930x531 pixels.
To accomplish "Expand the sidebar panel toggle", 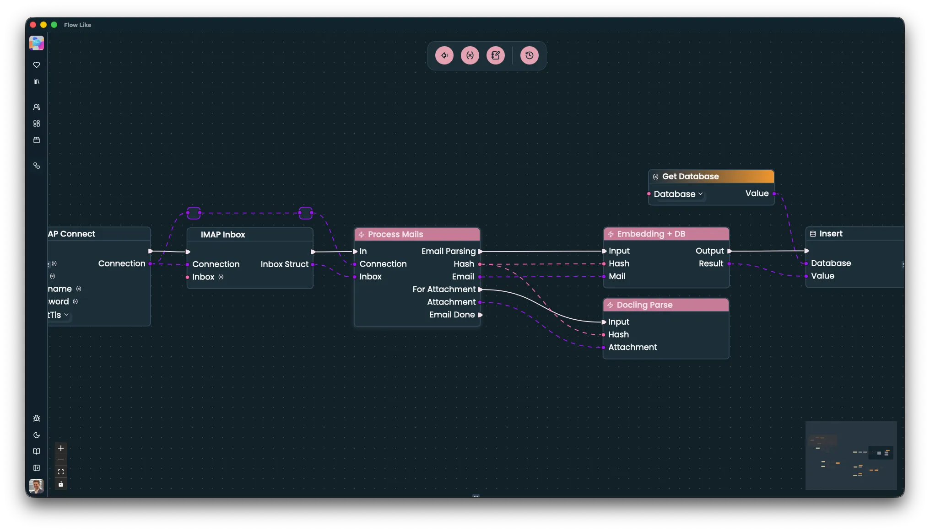I will (x=37, y=468).
